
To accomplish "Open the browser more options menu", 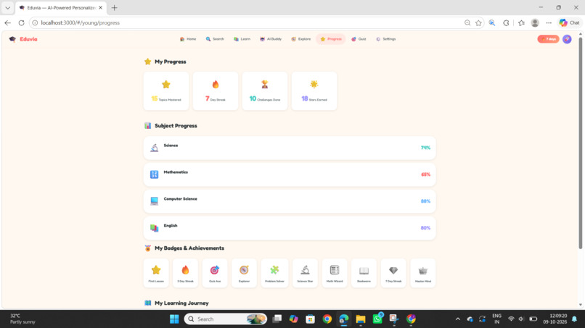I will [x=549, y=22].
